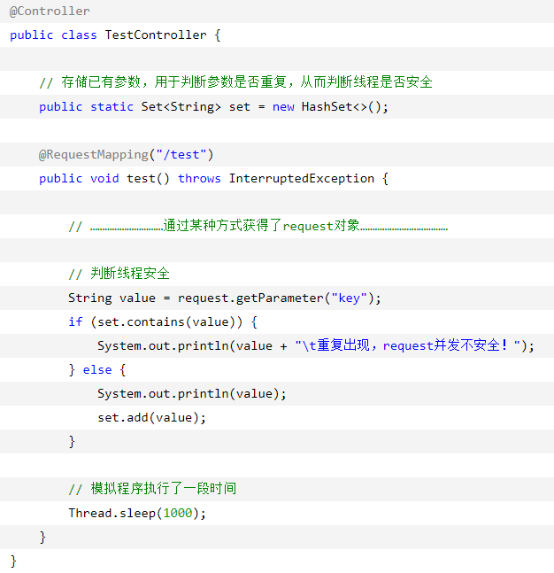Click the throws keyword
The height and width of the screenshot is (573, 554).
199,179
